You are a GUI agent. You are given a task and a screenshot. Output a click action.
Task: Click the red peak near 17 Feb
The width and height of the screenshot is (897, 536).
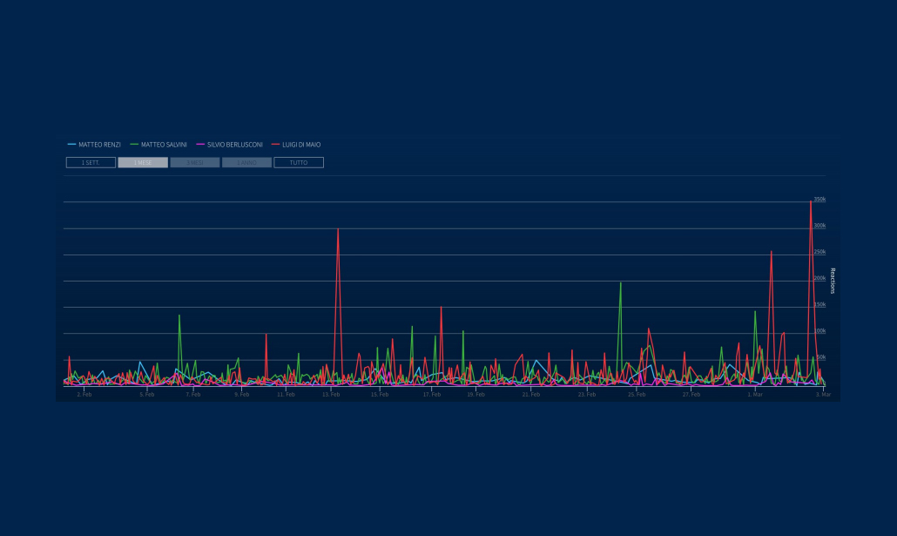tap(442, 308)
